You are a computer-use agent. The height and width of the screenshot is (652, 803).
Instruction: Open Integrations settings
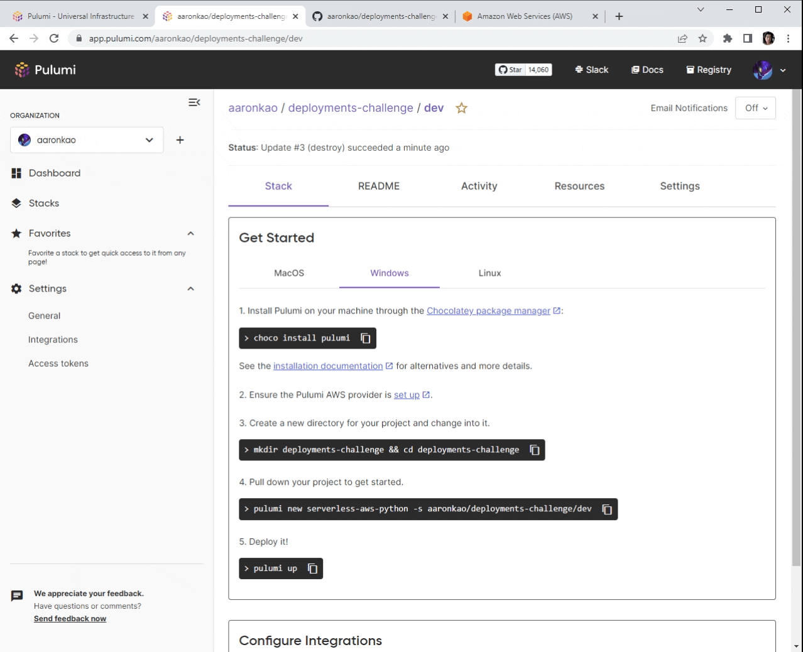pyautogui.click(x=53, y=340)
